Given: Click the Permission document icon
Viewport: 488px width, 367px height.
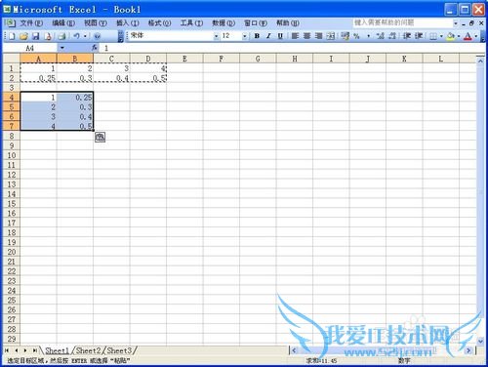Looking at the screenshot, I should point(48,36).
